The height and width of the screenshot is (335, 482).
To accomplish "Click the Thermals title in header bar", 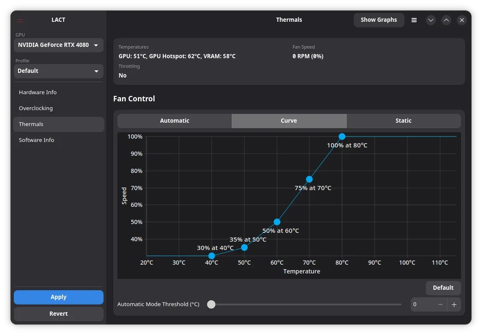I will (x=289, y=20).
